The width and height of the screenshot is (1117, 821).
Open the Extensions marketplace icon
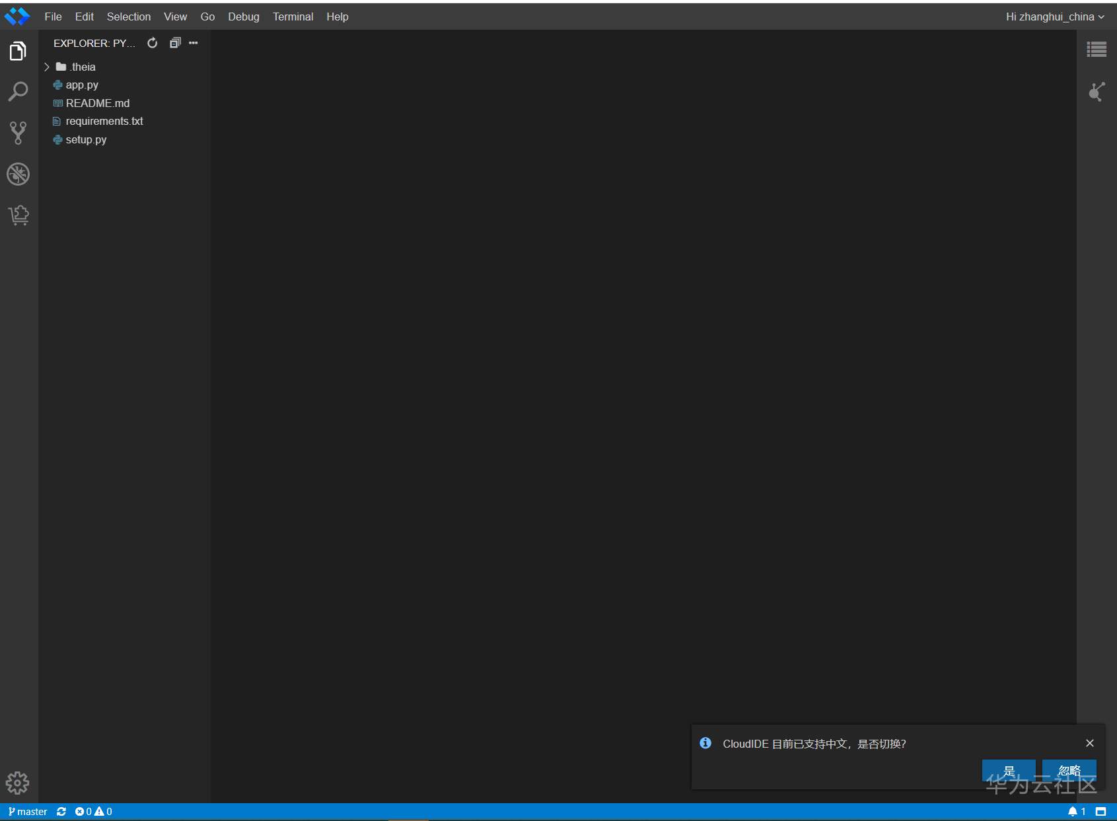point(18,215)
